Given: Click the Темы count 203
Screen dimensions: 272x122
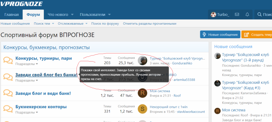Looking at the screenshot, I should (x=107, y=63).
